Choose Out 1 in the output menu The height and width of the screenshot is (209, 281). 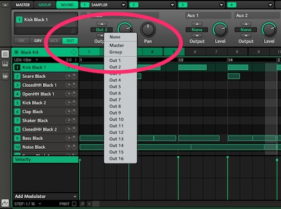pyautogui.click(x=120, y=61)
